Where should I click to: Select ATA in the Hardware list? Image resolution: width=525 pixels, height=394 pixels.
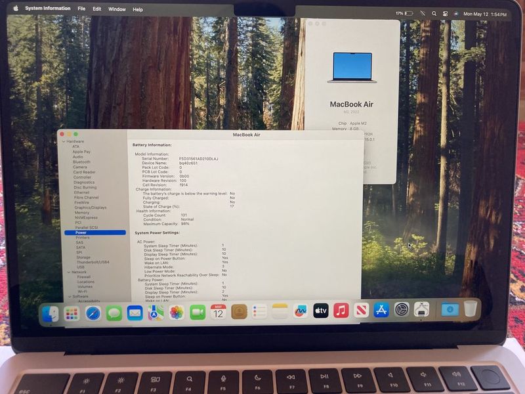coord(76,146)
